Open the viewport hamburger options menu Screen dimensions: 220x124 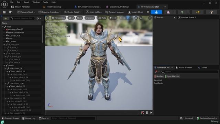click(48, 18)
